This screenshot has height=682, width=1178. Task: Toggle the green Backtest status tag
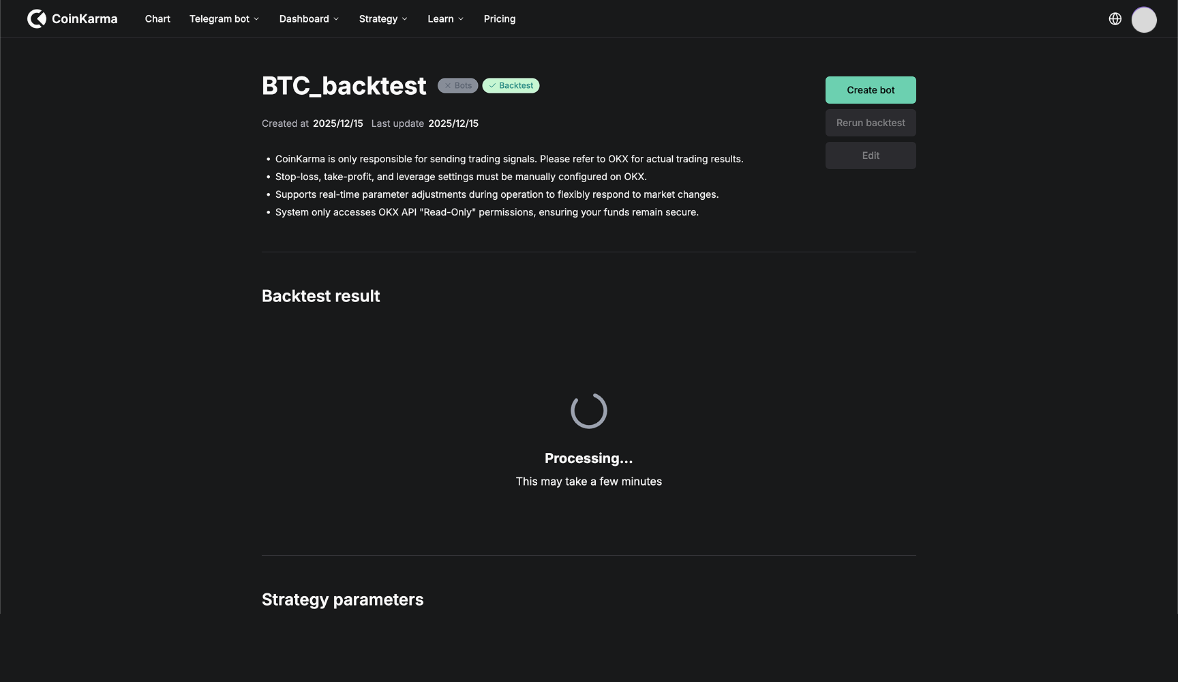tap(511, 86)
